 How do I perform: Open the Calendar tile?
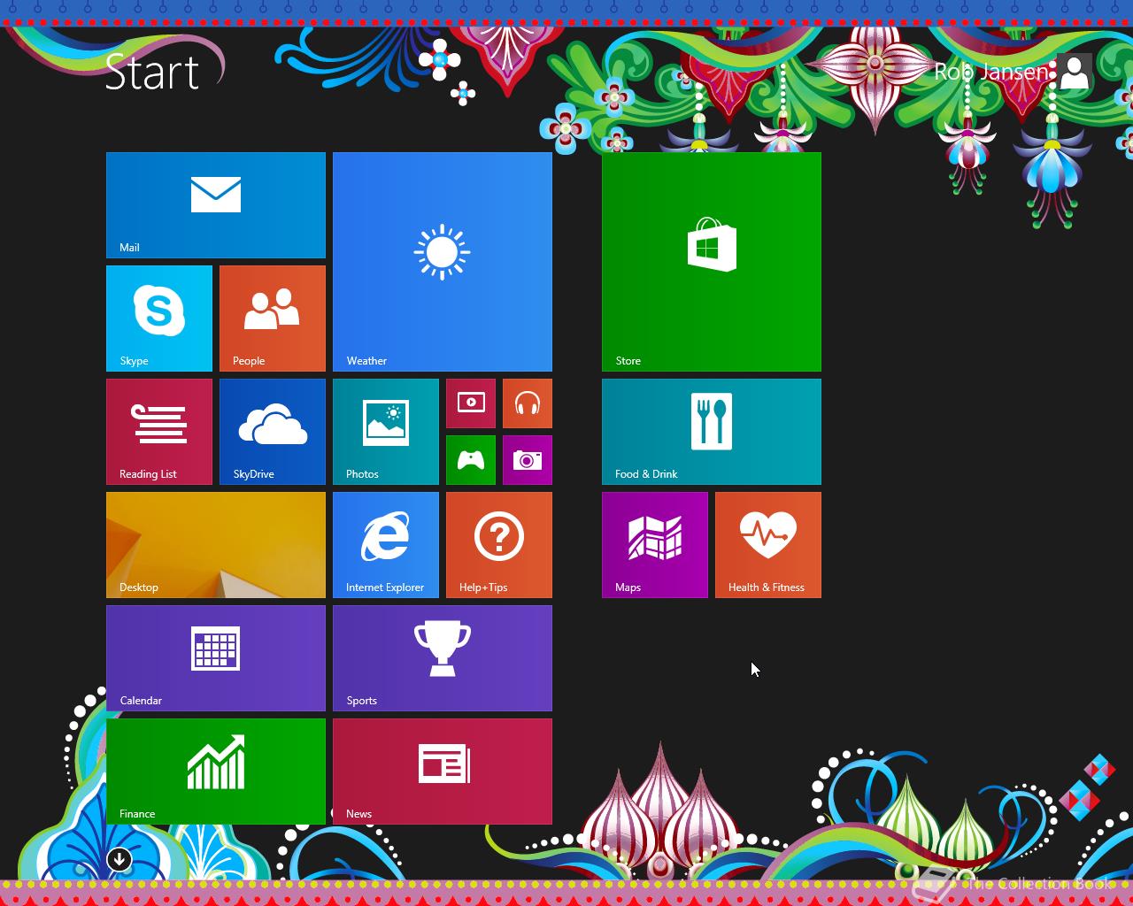[x=216, y=658]
